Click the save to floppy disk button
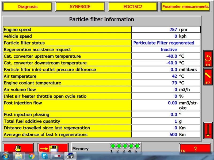Image resolution: width=214 pixels, height=160 pixels. click(53, 148)
